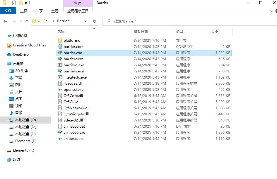Expand the ribbon with the chevron
Image resolution: width=277 pixels, height=179 pixels.
(x=271, y=11)
